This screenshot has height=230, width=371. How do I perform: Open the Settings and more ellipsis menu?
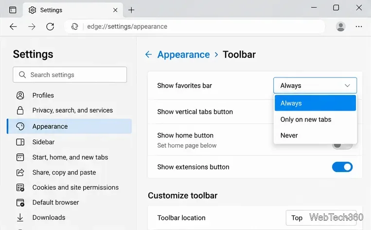pos(359,26)
